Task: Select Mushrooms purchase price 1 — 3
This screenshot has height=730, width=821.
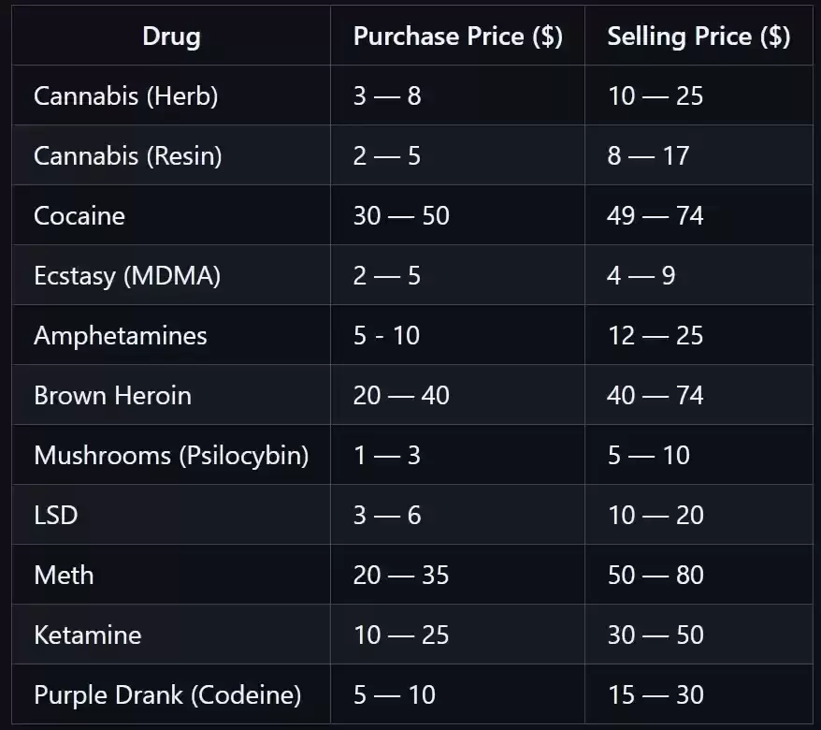Action: (x=386, y=455)
